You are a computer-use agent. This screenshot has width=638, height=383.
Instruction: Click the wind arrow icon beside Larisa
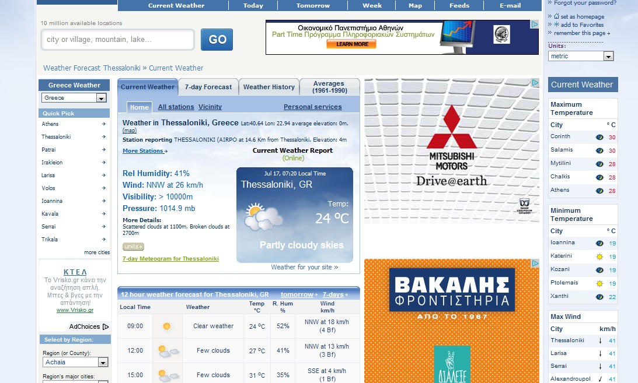pyautogui.click(x=600, y=353)
